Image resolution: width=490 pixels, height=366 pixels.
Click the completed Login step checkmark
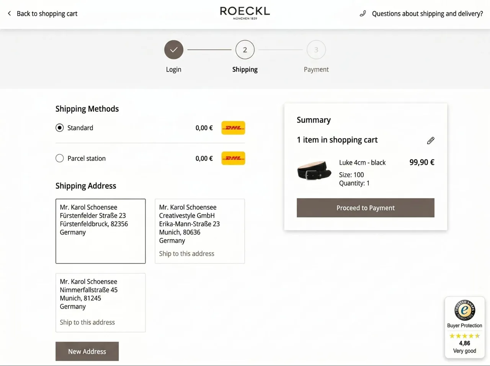click(174, 50)
